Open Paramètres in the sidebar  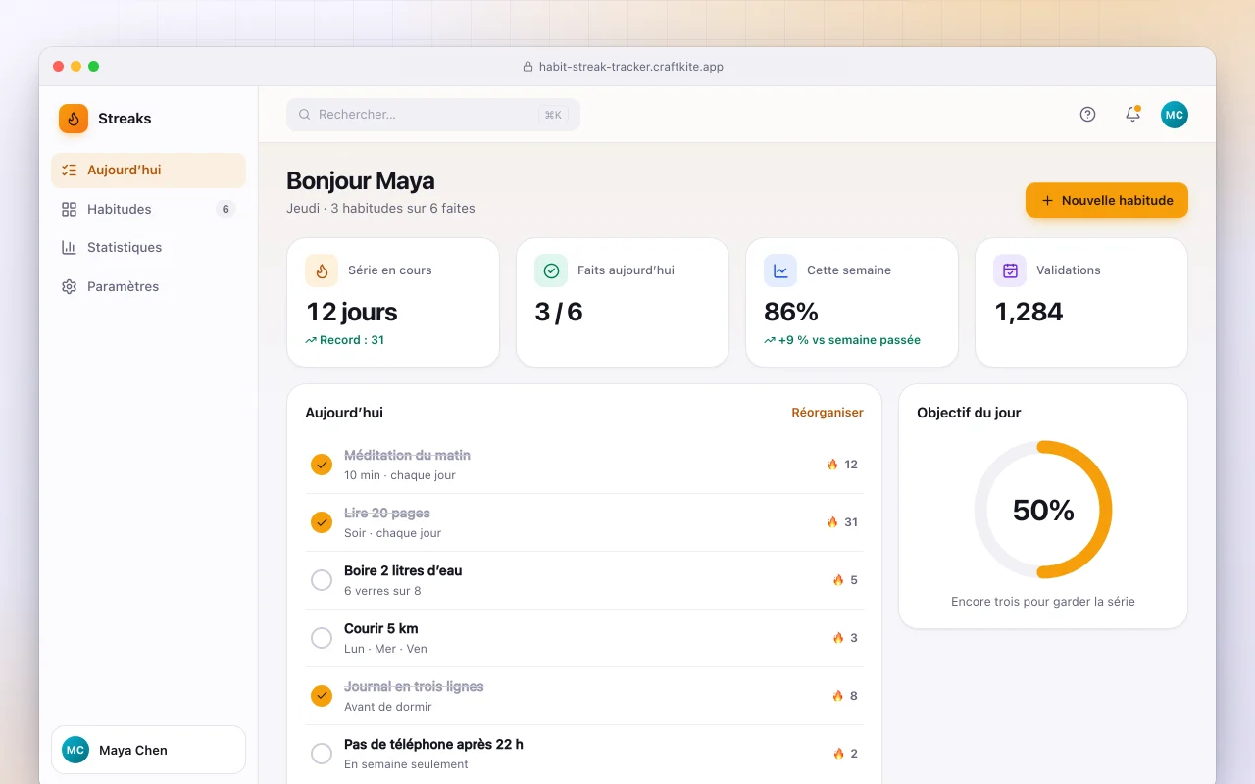pos(148,287)
